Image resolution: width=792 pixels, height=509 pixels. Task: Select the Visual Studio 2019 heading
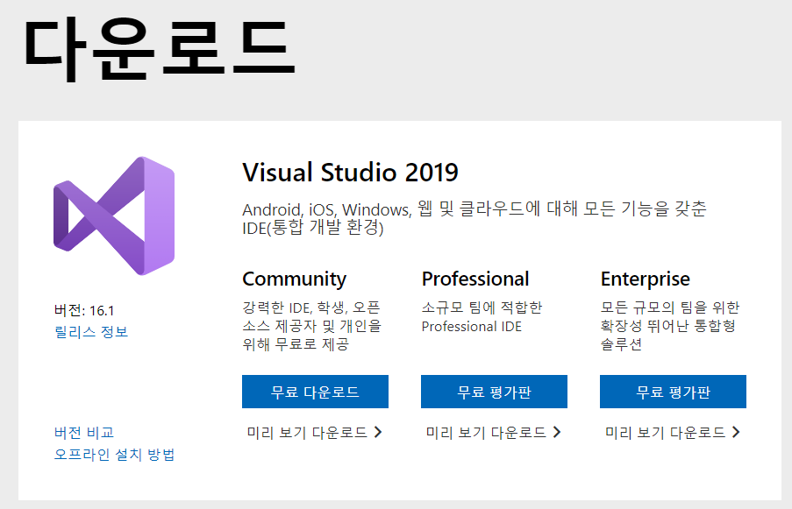click(350, 173)
